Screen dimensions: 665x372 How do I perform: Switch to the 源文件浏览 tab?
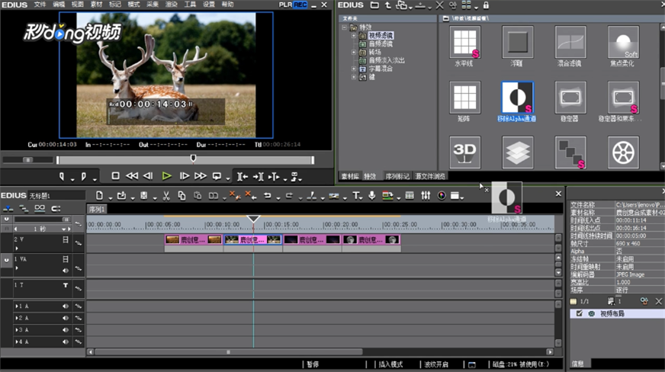[430, 176]
